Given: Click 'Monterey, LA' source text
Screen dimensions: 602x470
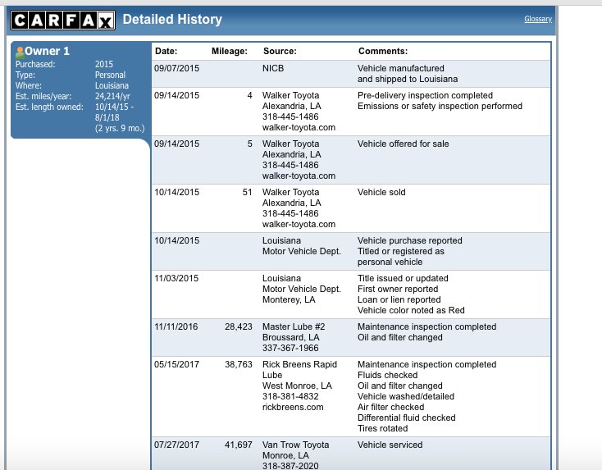Looking at the screenshot, I should pos(289,299).
